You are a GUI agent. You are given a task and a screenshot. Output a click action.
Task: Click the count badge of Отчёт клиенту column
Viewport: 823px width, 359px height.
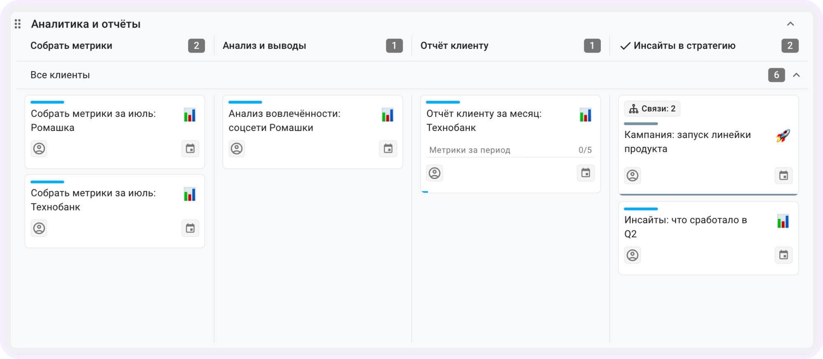[592, 46]
